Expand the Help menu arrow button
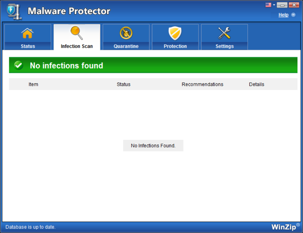Screen dimensions: 303x233 tap(293, 15)
